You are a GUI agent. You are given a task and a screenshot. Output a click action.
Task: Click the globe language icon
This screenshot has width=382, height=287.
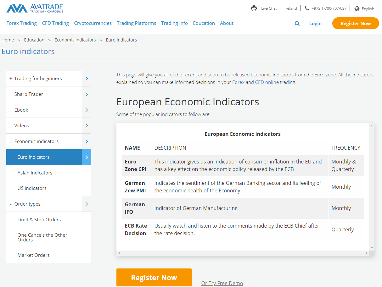coord(357,9)
